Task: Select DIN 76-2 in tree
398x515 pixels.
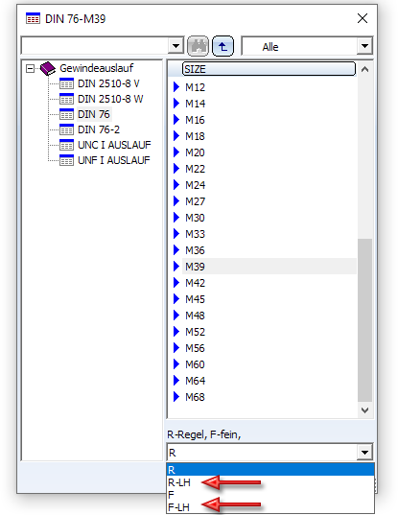Action: click(x=99, y=129)
